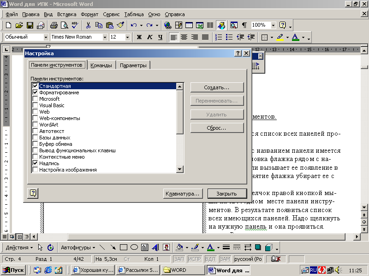Switch to the Команды tab

click(101, 65)
